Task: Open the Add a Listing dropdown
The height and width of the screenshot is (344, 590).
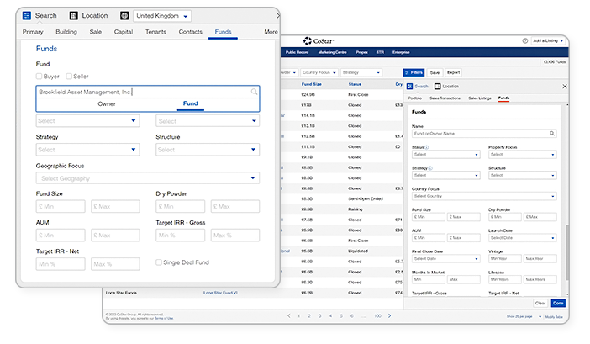Action: (x=548, y=40)
